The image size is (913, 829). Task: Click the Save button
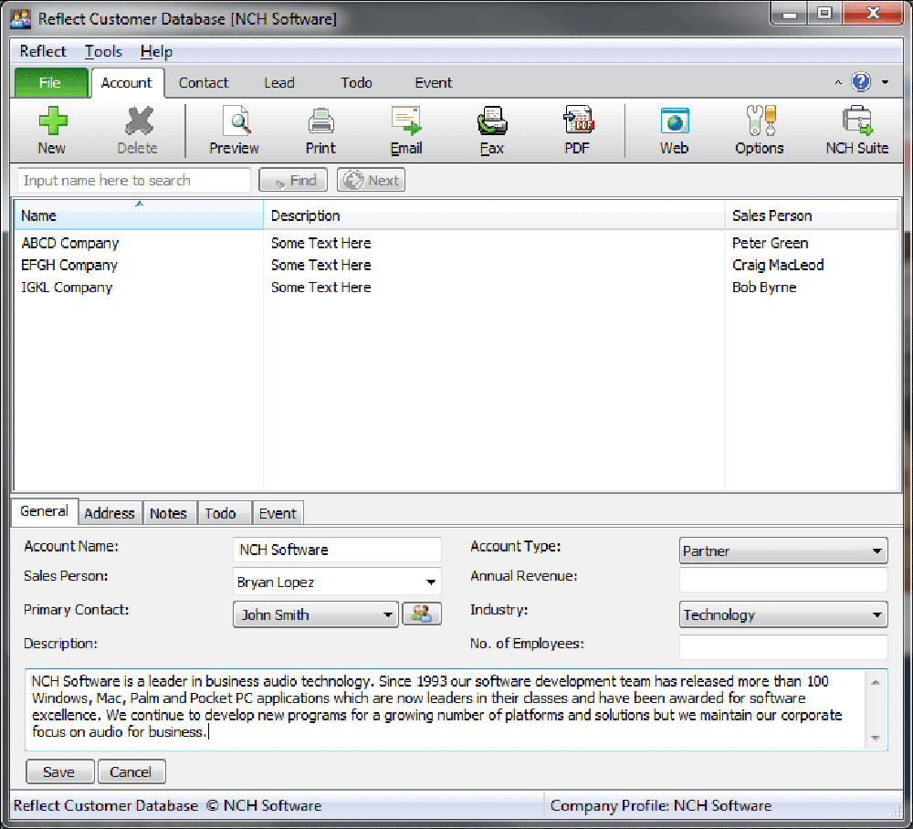point(59,772)
